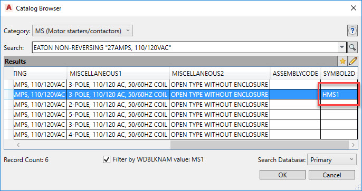The image size is (362, 191).
Task: Click the pencil edit icon
Action: [x=353, y=61]
